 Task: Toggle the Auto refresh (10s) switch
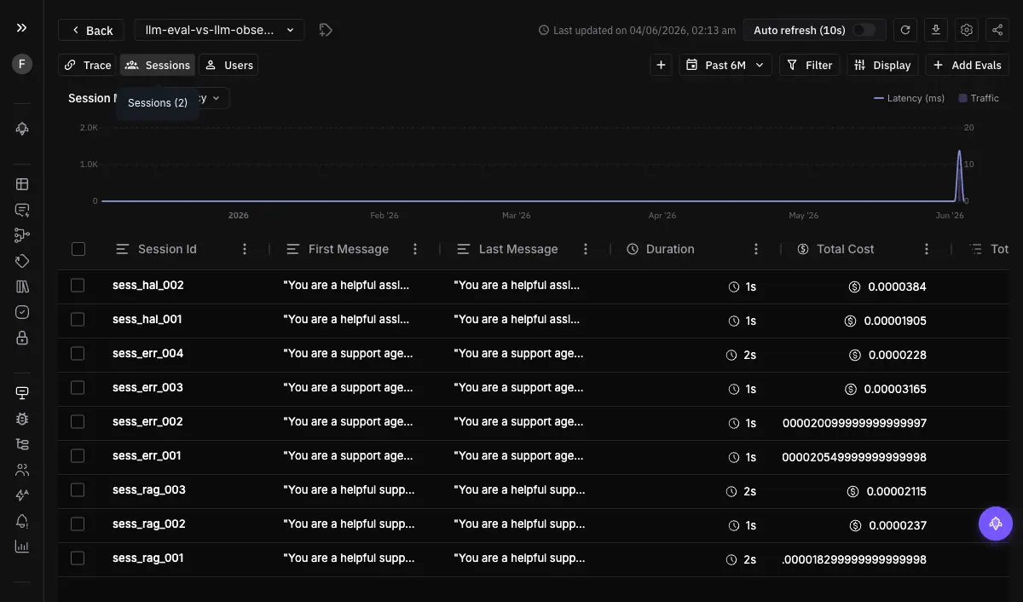click(x=863, y=30)
